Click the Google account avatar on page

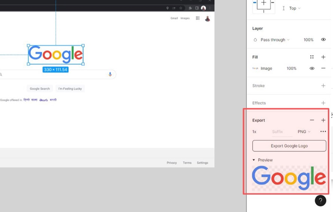(x=208, y=18)
